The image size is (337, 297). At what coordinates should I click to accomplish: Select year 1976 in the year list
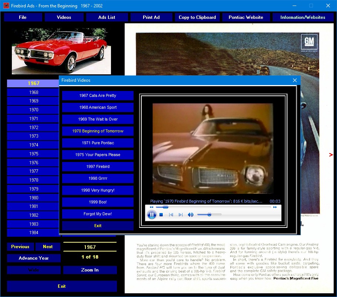(x=33, y=162)
